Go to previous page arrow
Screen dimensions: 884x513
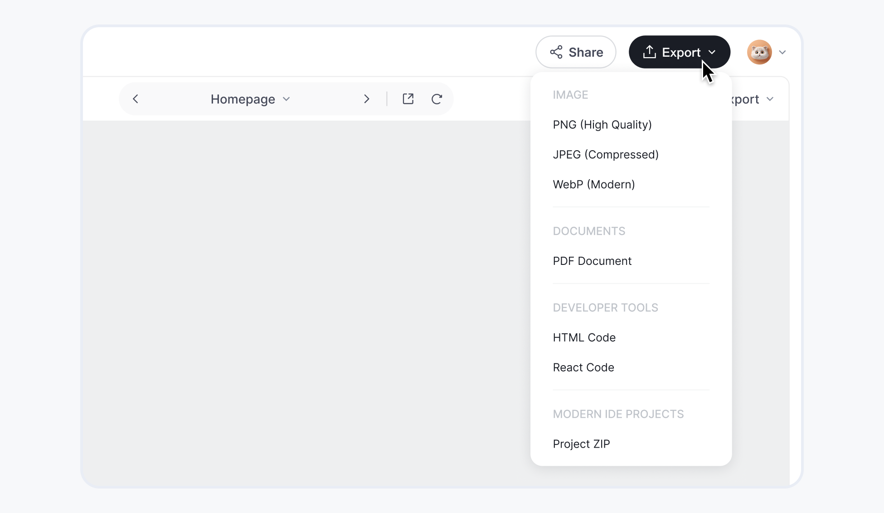136,99
